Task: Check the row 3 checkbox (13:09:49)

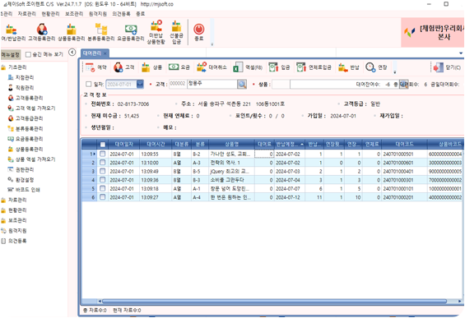Action: click(x=103, y=171)
